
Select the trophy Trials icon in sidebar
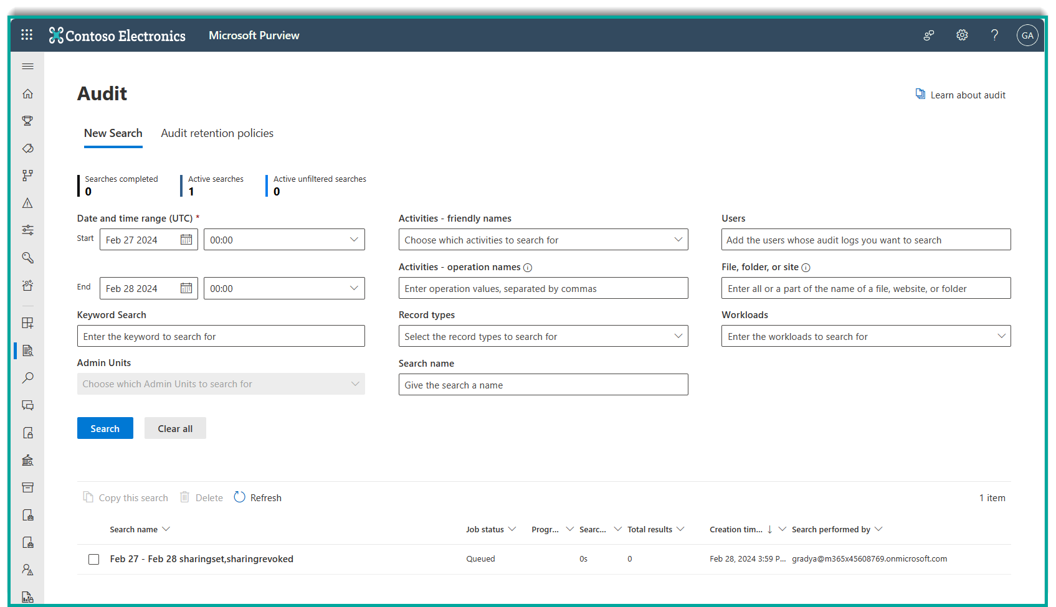[x=27, y=121]
